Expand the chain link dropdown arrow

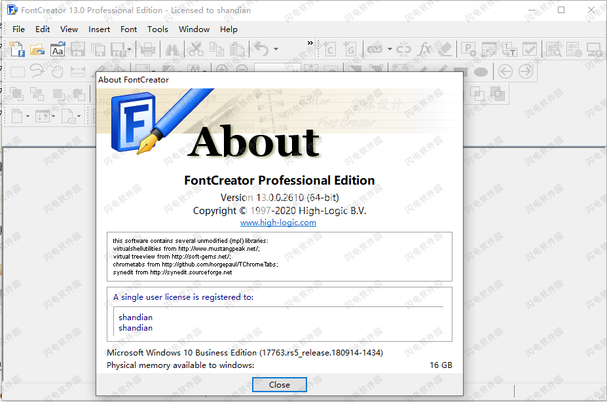click(x=390, y=49)
